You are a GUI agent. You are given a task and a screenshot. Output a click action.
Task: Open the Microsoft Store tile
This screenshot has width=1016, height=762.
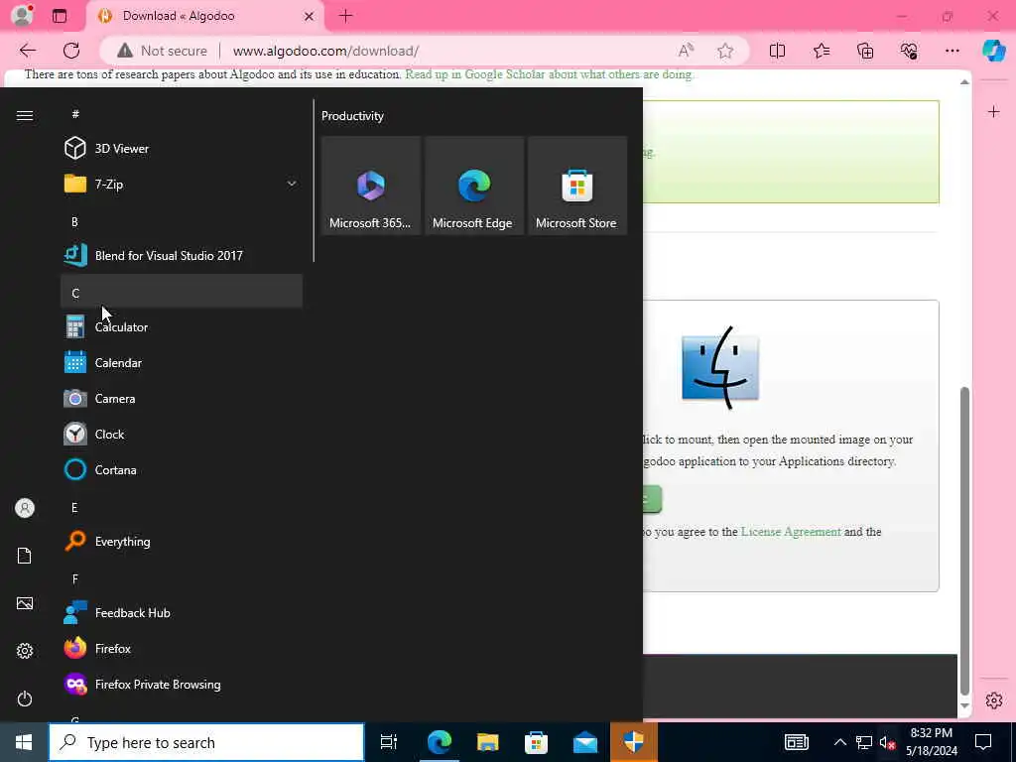(576, 186)
